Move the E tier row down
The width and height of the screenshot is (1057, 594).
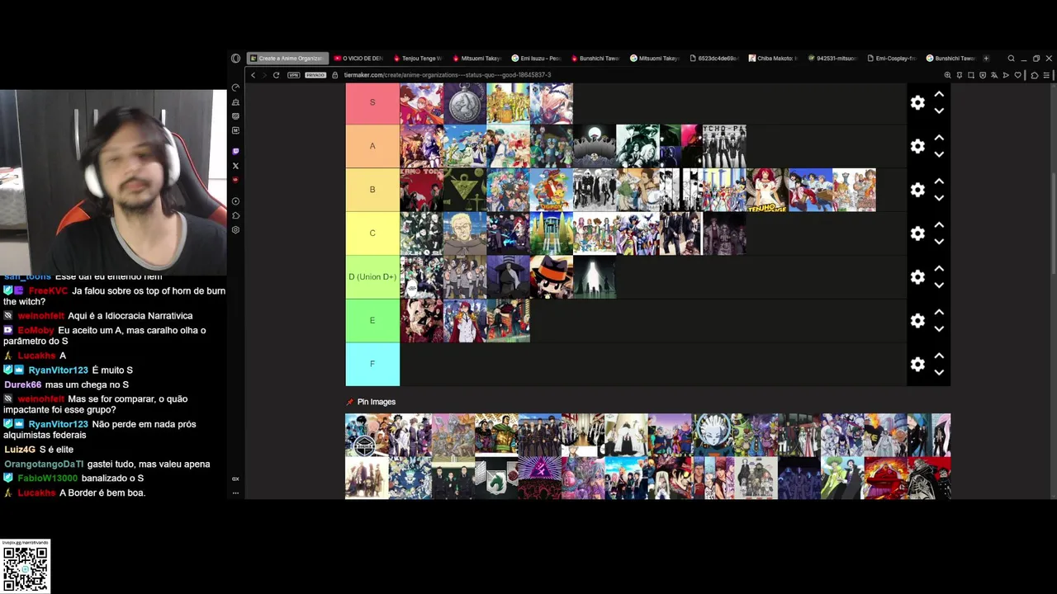click(939, 328)
